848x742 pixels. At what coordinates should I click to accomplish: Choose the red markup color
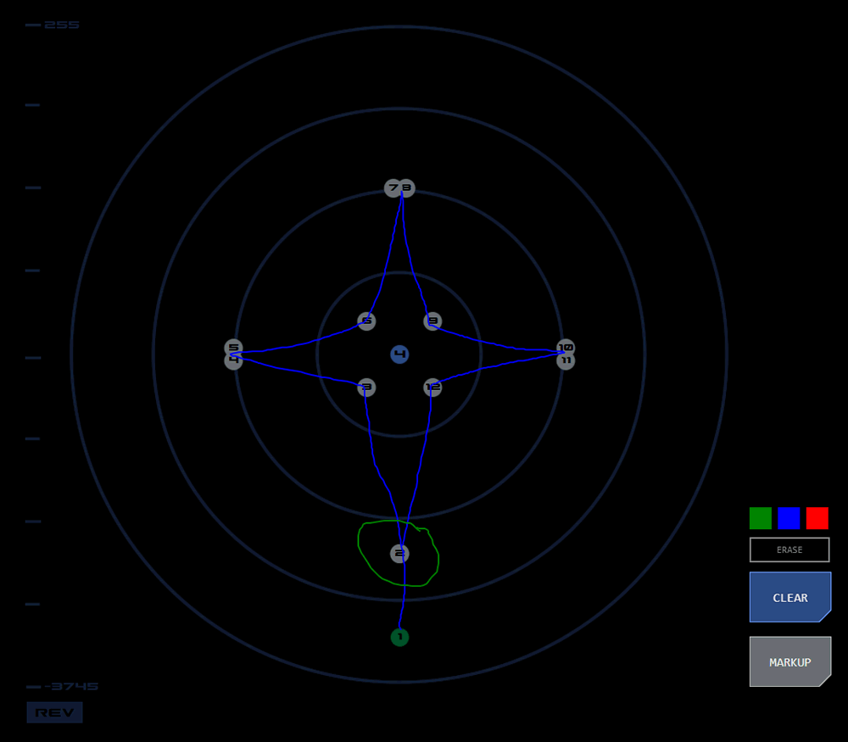817,518
